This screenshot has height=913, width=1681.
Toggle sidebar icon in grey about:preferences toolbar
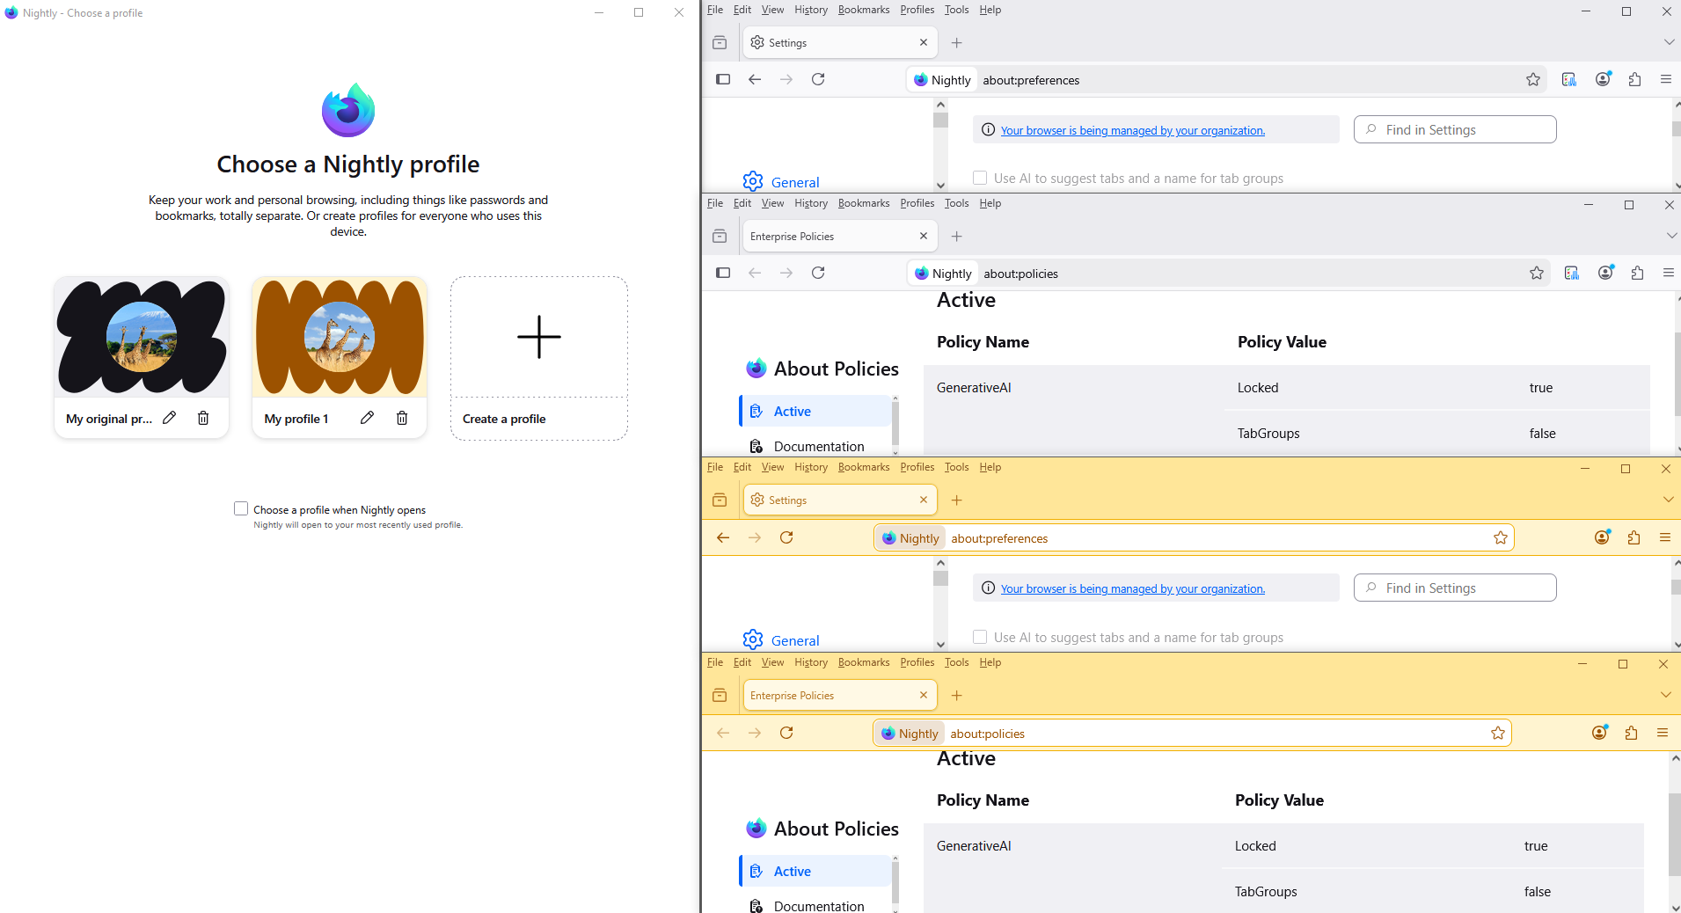point(723,79)
